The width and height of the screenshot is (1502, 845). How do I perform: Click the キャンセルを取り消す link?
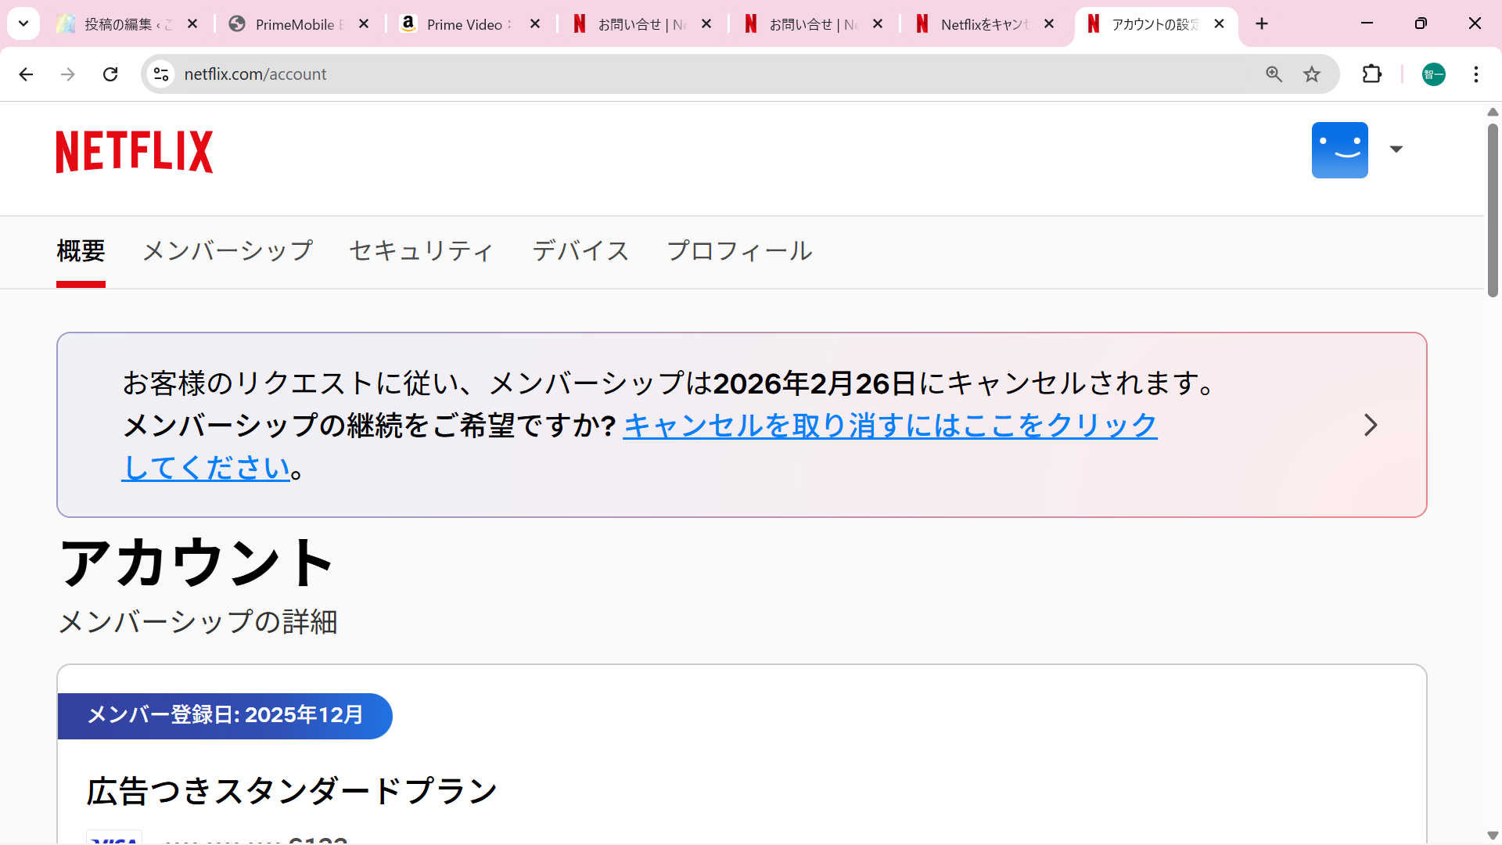[x=889, y=426]
